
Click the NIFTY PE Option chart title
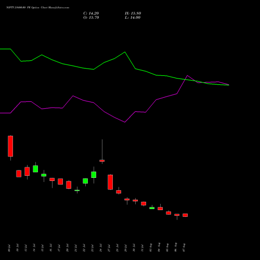(x=37, y=7)
